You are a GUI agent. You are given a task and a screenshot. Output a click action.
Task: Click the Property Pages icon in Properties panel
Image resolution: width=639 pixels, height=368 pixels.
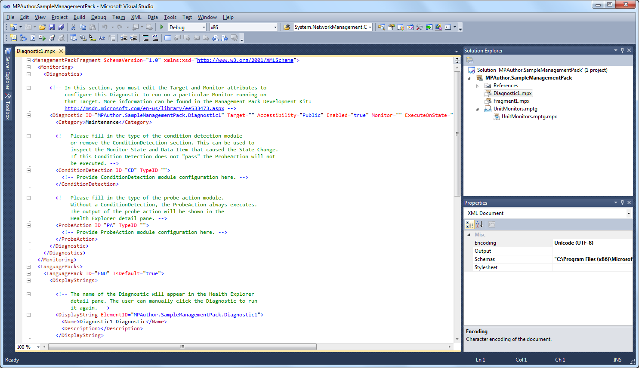492,224
